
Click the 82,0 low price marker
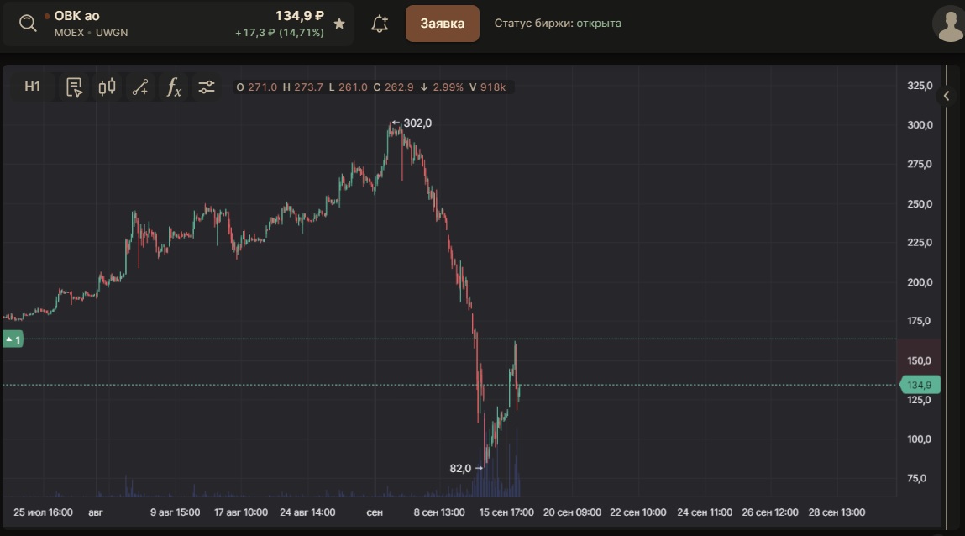466,468
